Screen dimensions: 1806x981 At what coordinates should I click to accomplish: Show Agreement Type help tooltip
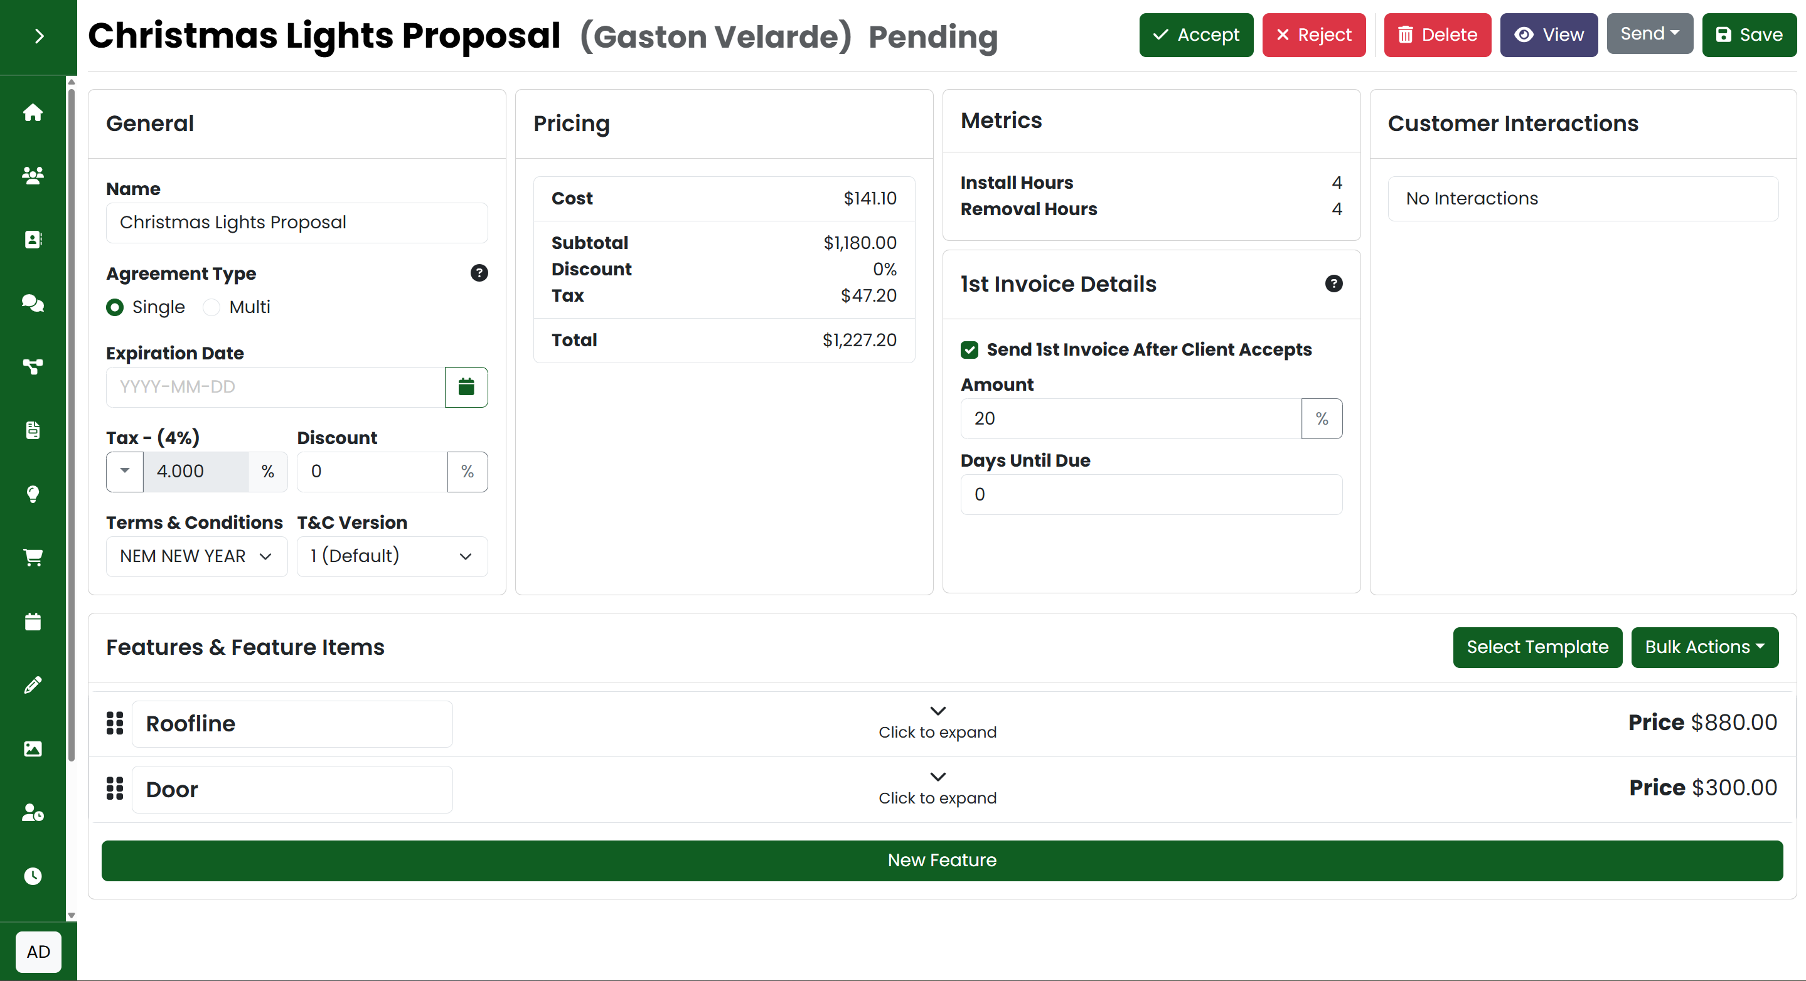[479, 273]
